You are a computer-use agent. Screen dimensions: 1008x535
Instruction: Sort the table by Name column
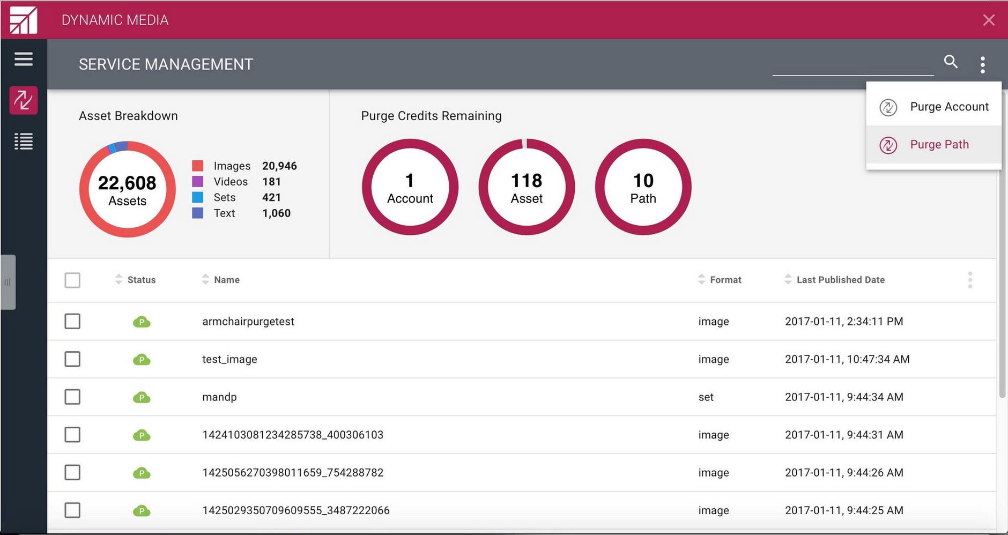coord(220,279)
